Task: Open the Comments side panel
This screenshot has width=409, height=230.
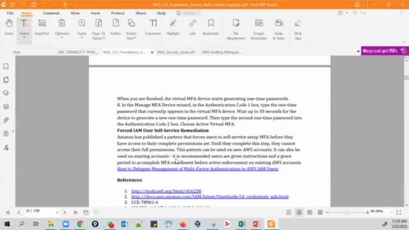Action: coord(6,93)
